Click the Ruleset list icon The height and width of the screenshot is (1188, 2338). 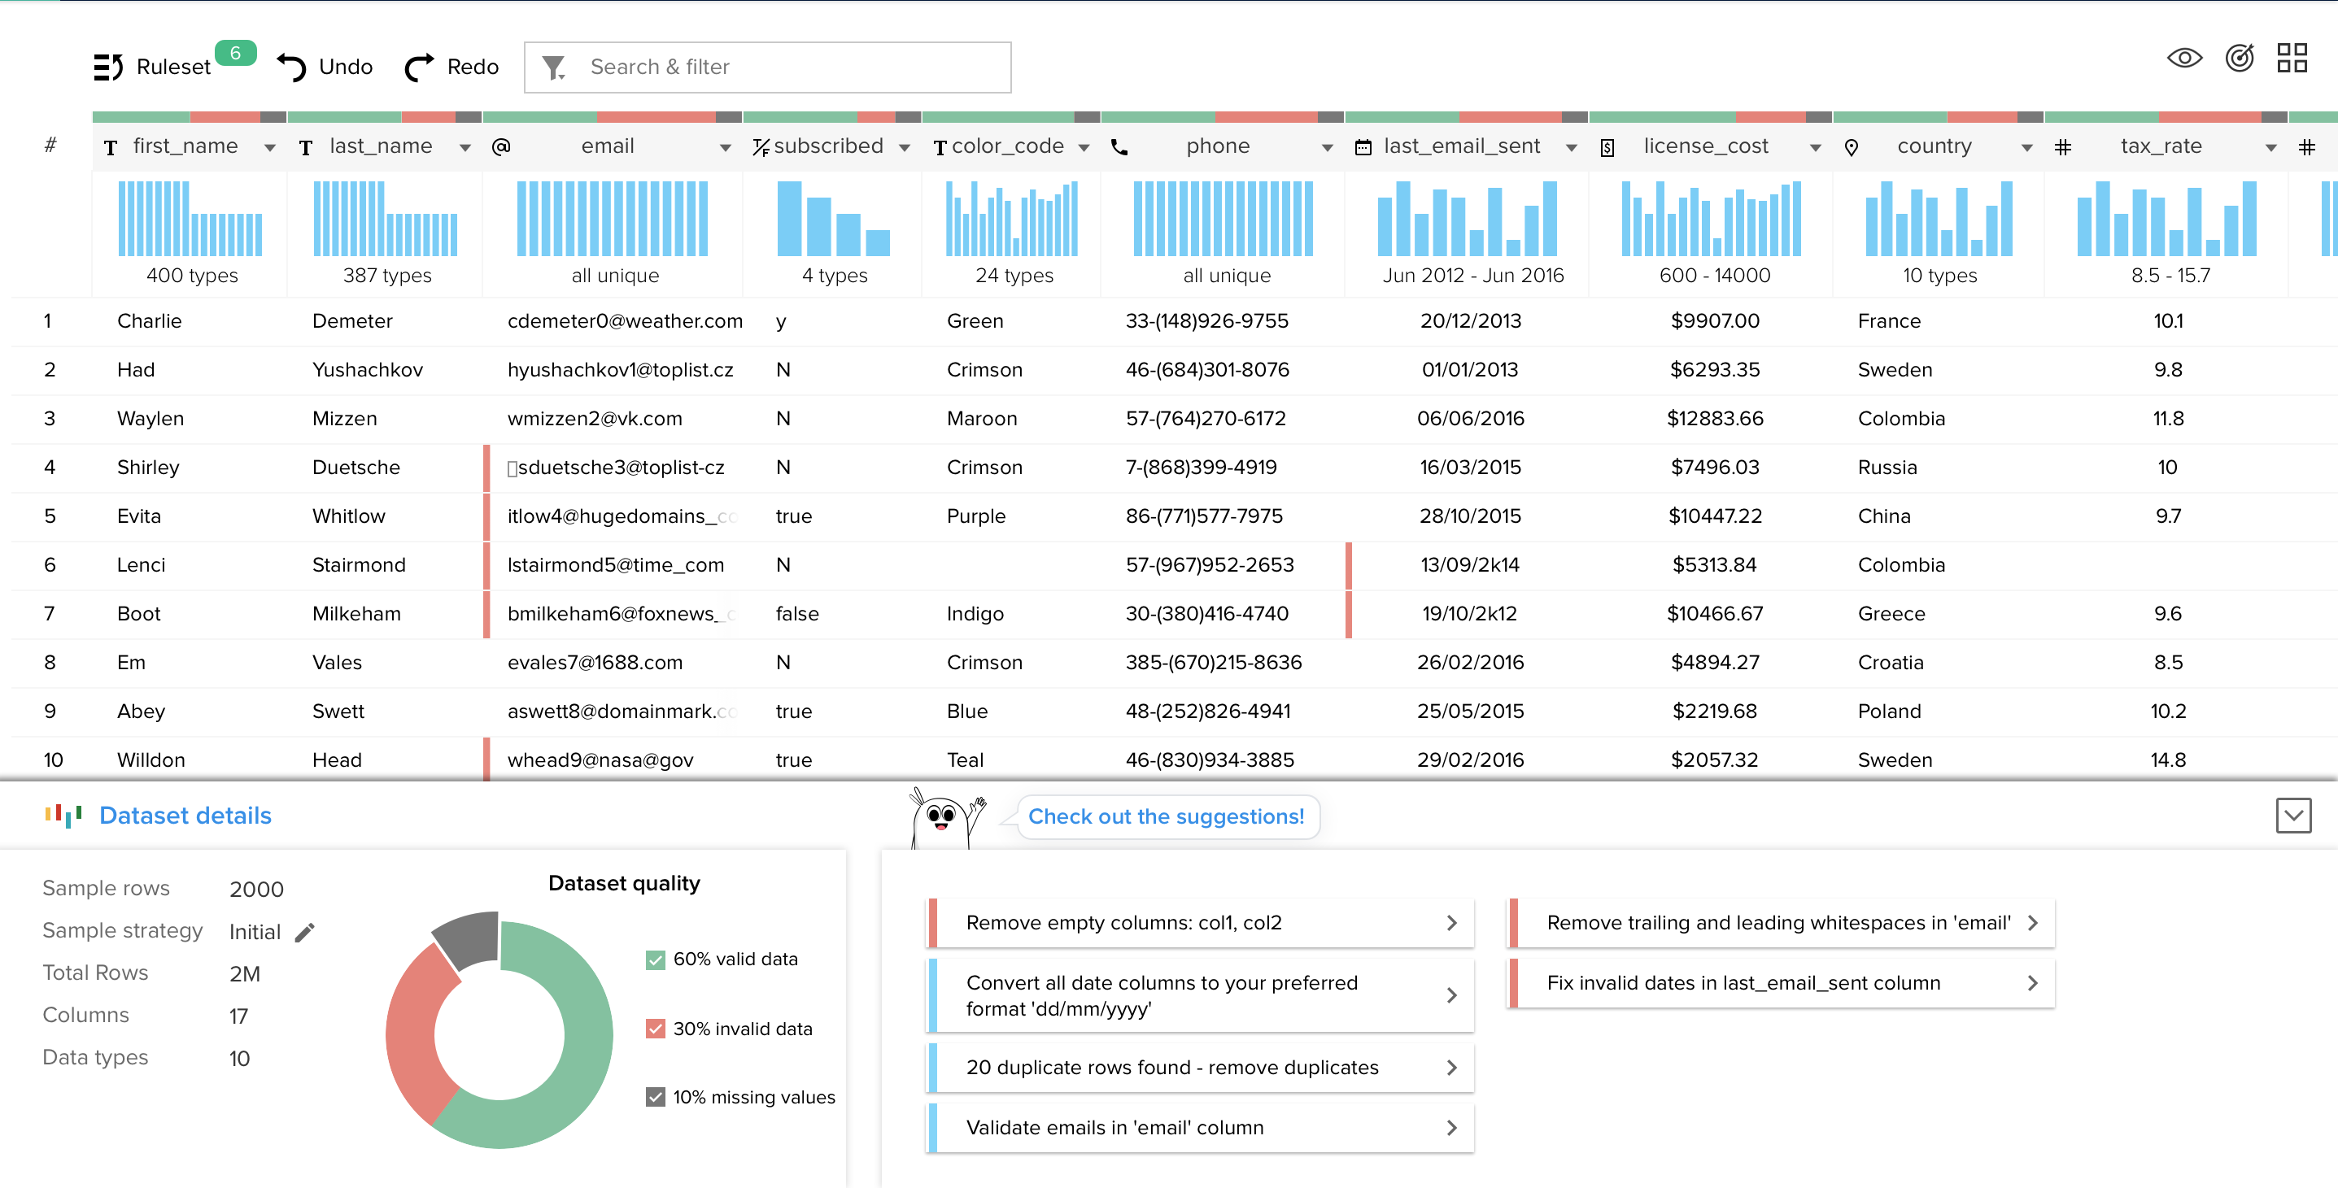(108, 67)
